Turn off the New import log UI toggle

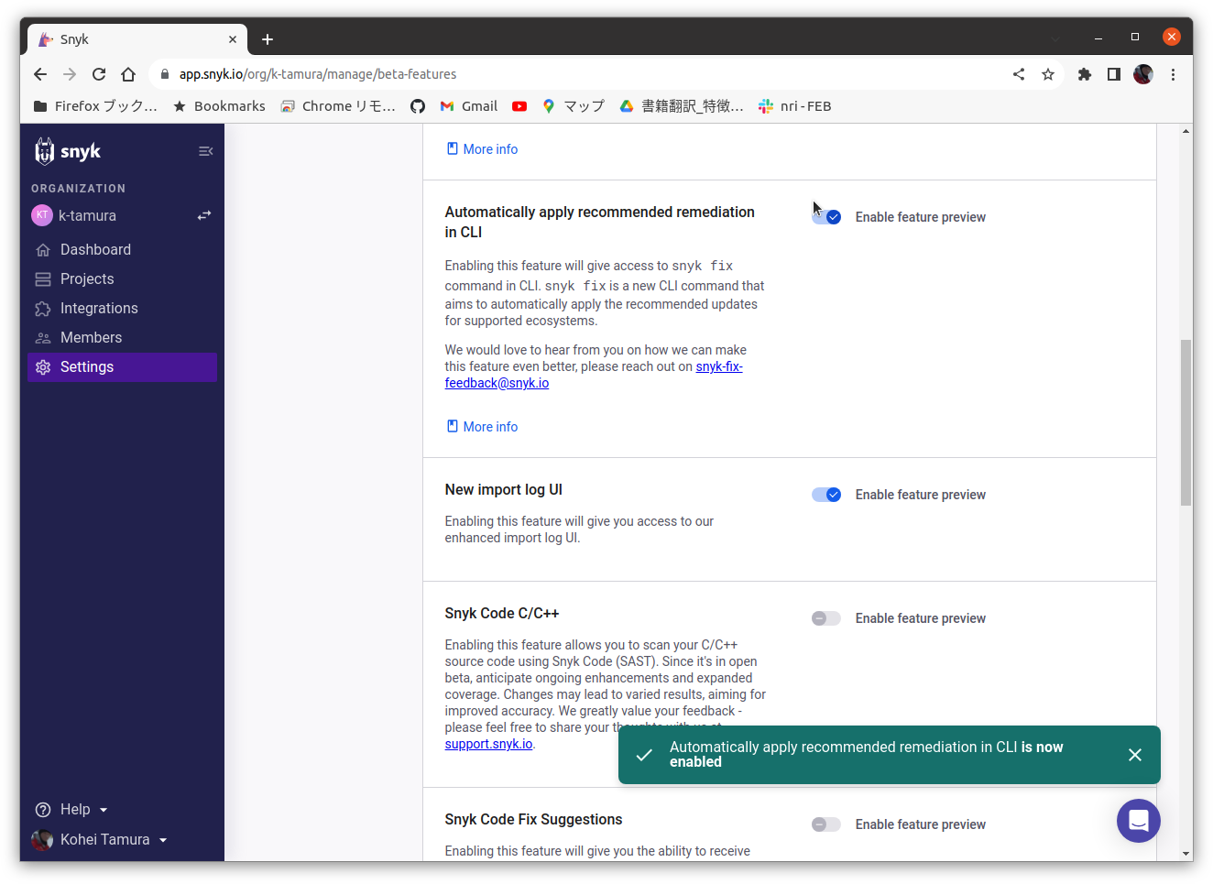[825, 494]
